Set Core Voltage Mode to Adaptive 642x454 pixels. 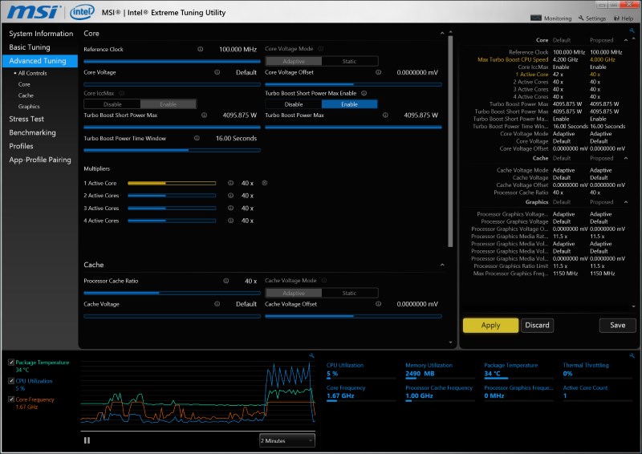coord(294,62)
